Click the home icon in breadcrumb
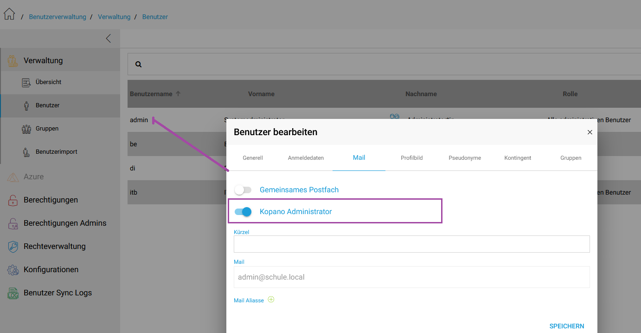The width and height of the screenshot is (641, 333). [x=9, y=14]
